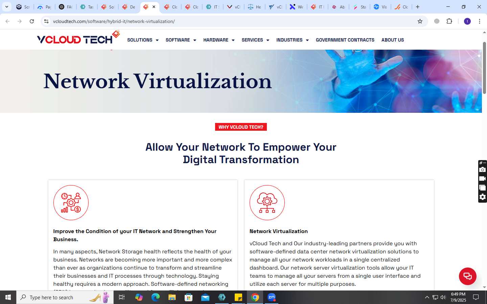Click the Windows search box
Viewport: 487px width, 304px height.
[65, 297]
